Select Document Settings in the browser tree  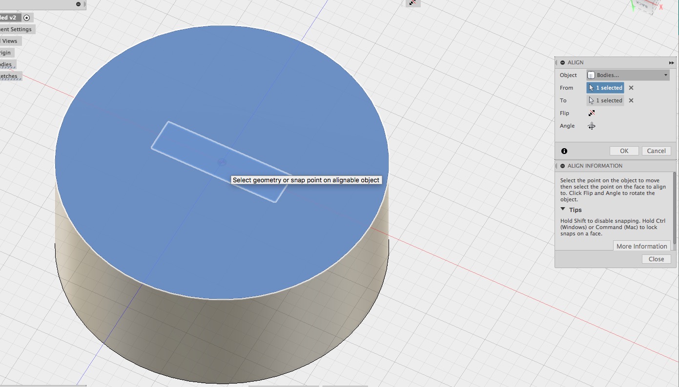(x=17, y=29)
